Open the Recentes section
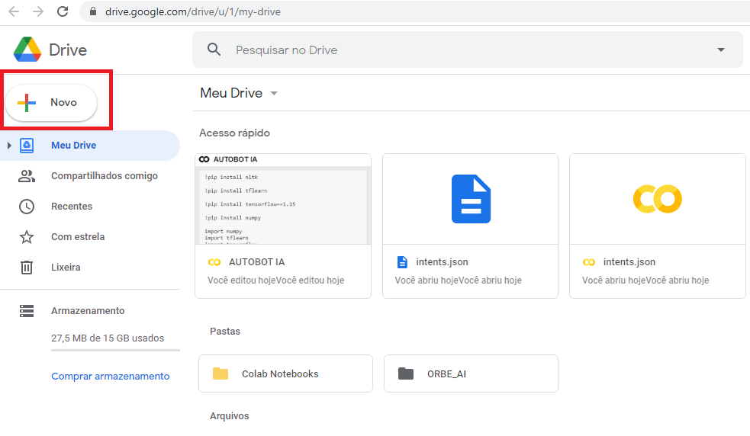The height and width of the screenshot is (436, 750). pos(90,207)
